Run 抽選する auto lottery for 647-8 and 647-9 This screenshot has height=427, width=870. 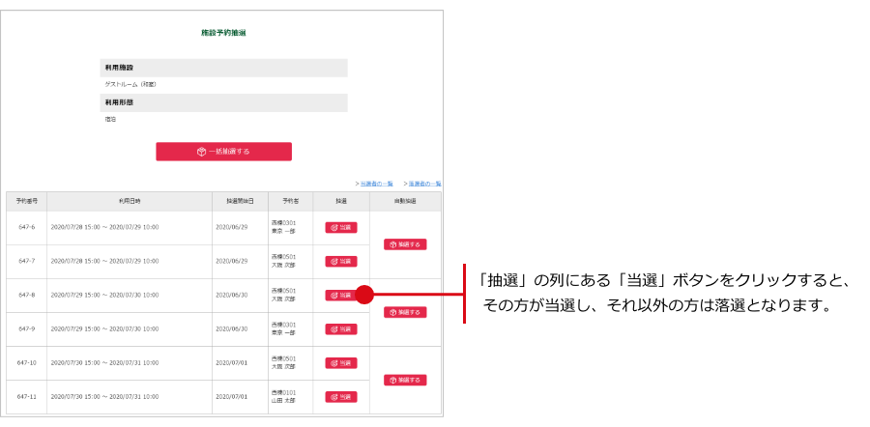tap(405, 312)
